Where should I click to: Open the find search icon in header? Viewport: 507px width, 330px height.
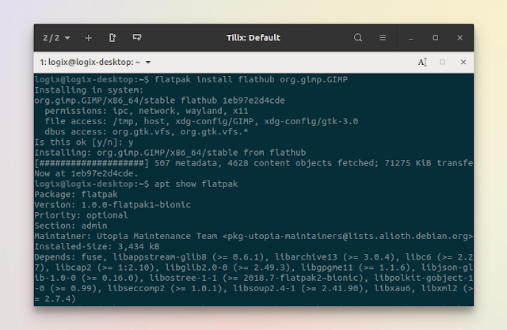[x=358, y=38]
